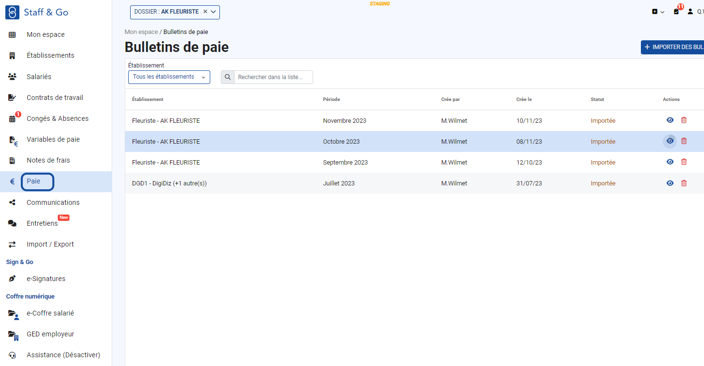704x366 pixels.
Task: Click the search magnifier icon
Action: coord(228,77)
